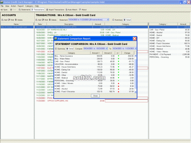Sort transactions by Description column header
Screen dimensions: 191x143
70,24
